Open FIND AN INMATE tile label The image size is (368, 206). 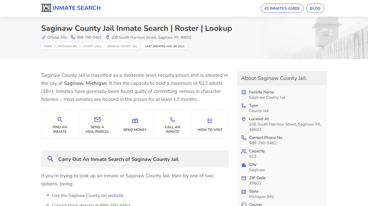coord(60,129)
